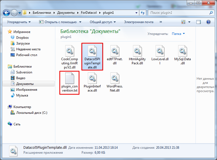Click the Back navigation arrow button
217x160 pixels.
point(6,13)
